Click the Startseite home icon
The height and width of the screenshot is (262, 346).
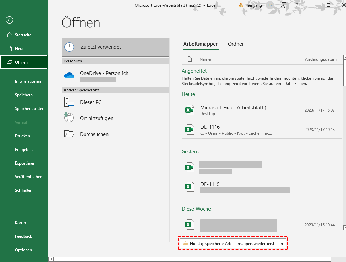(x=10, y=35)
